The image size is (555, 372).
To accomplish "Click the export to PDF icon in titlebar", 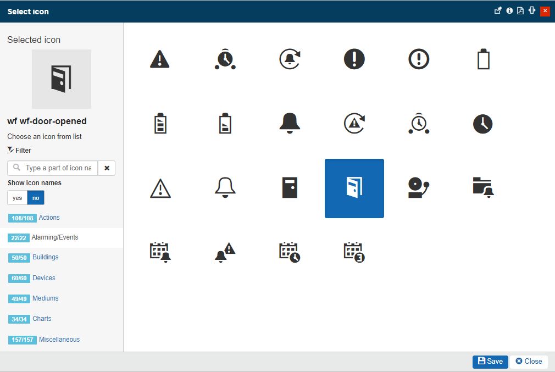I will 520,10.
